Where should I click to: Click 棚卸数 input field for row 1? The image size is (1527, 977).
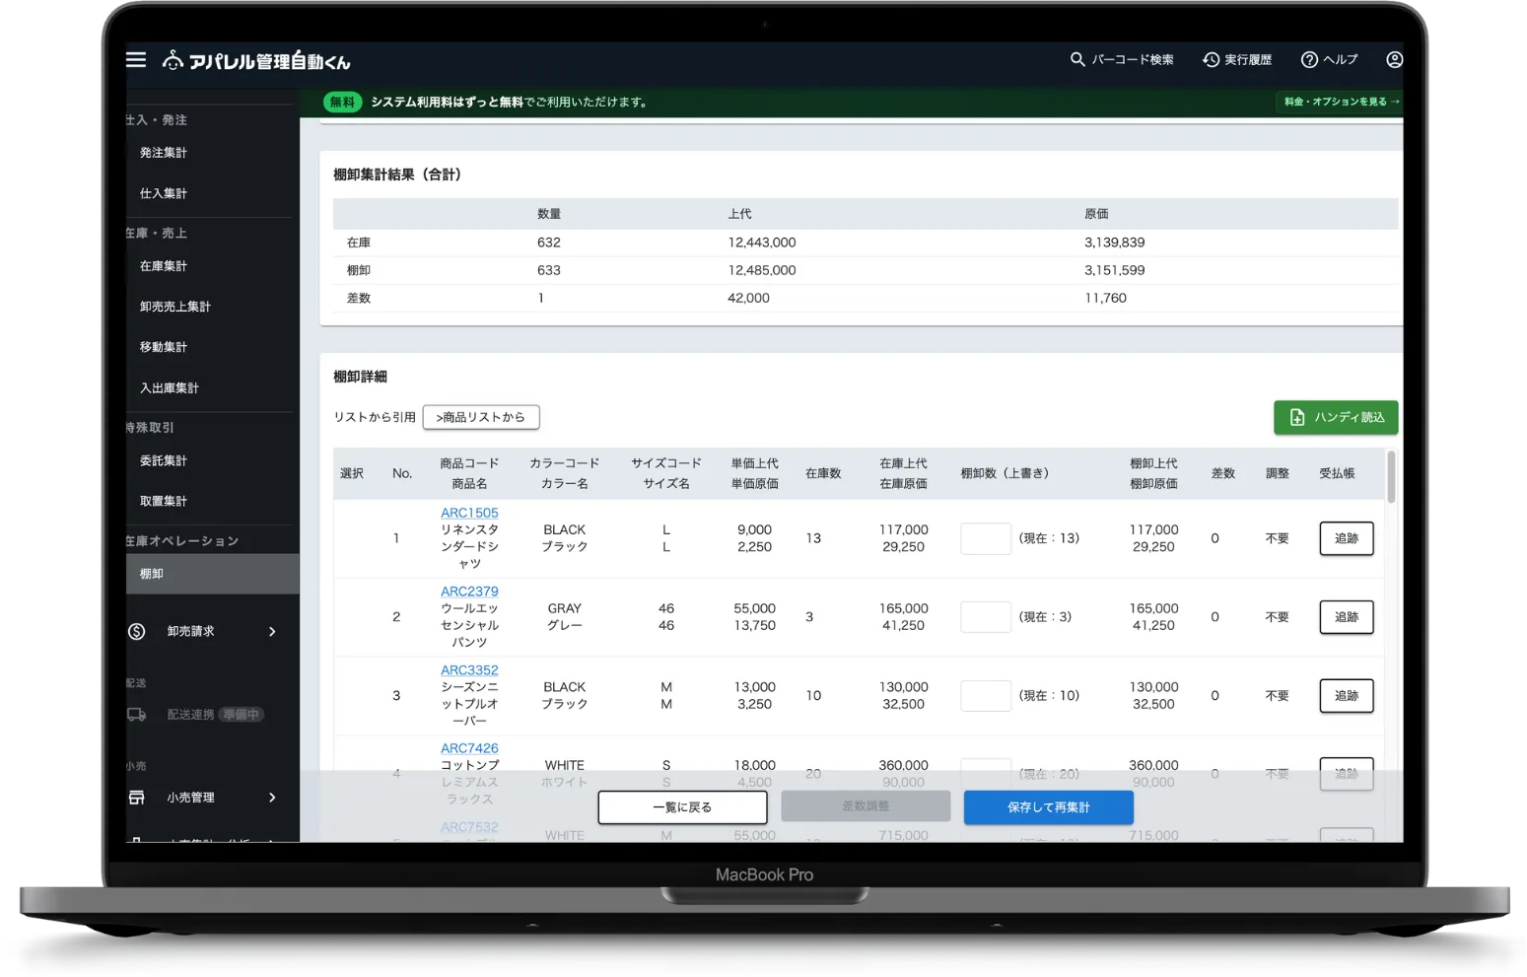coord(985,538)
